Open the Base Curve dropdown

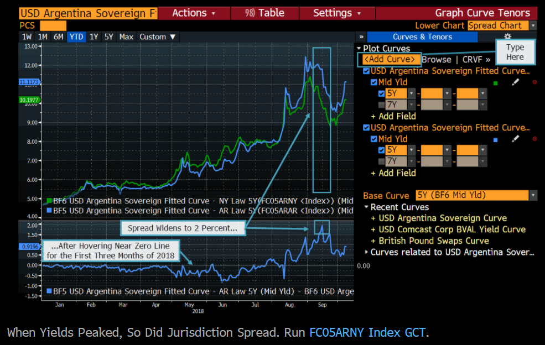click(x=532, y=195)
